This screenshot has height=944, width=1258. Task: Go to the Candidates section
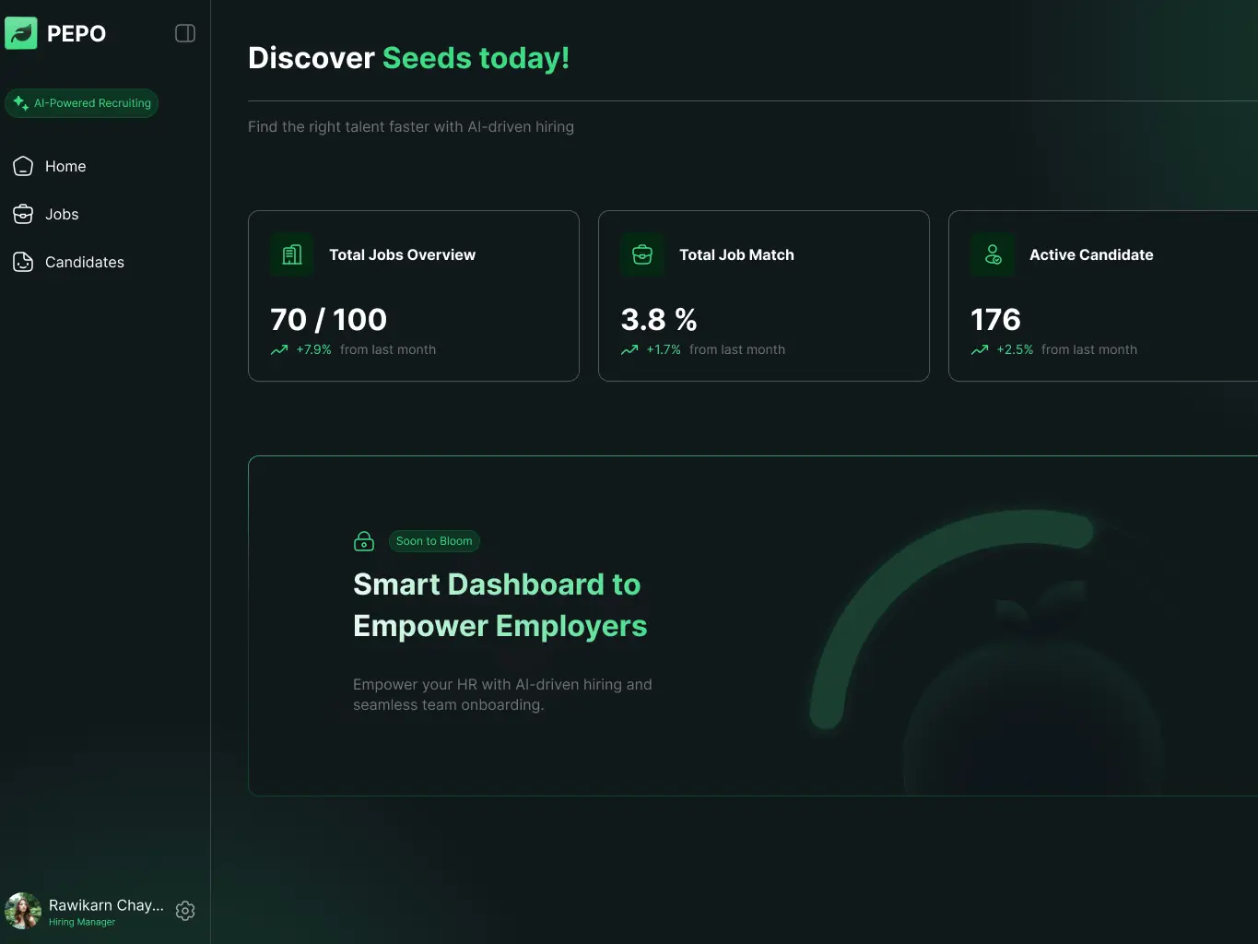tap(84, 262)
